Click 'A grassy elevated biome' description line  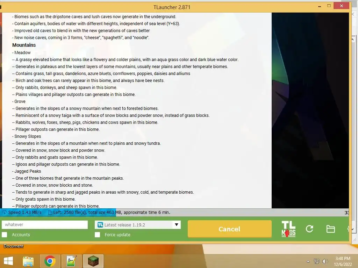tap(125, 59)
